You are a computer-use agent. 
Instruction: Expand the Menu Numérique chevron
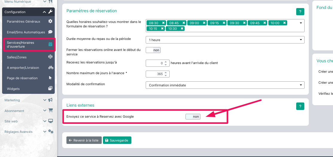[45, 2]
